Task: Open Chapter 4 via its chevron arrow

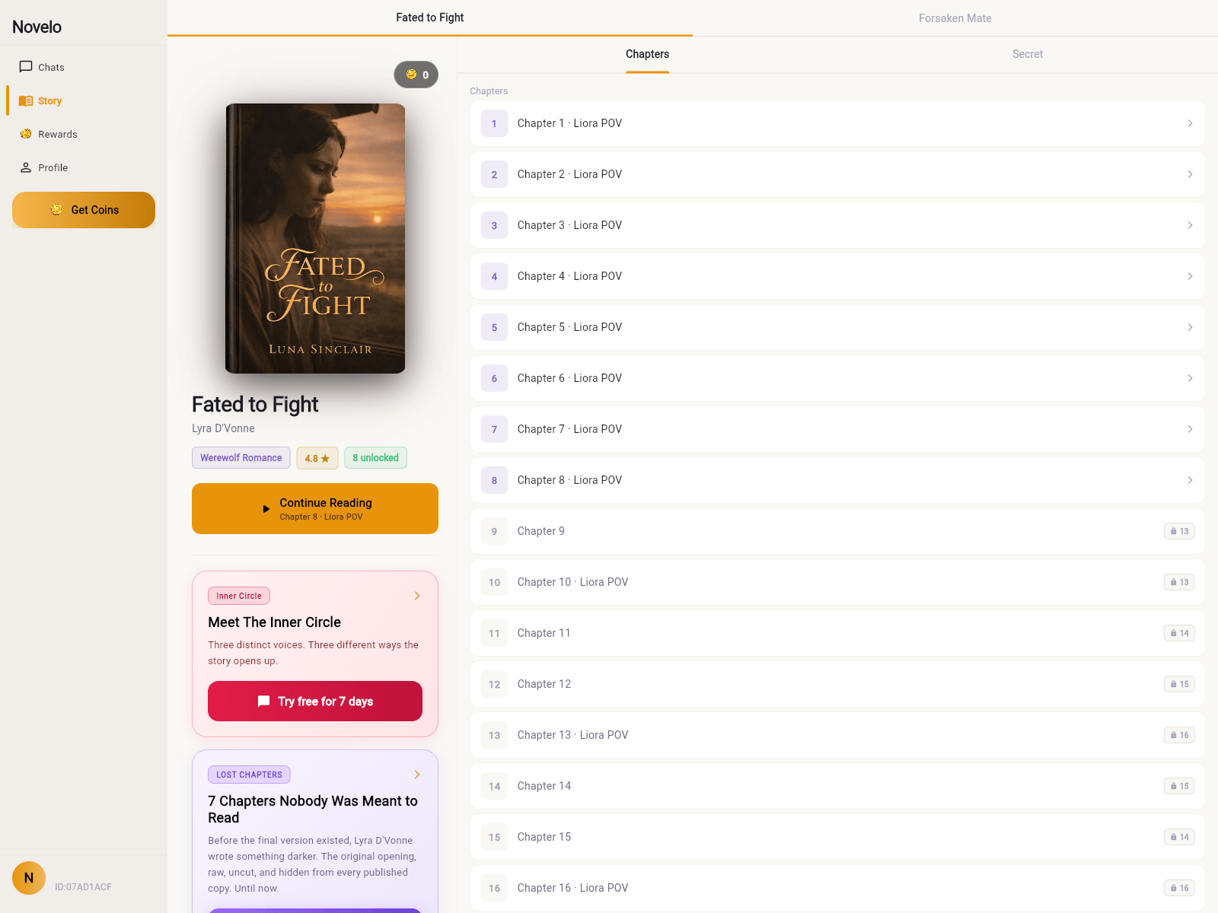Action: (x=1190, y=276)
